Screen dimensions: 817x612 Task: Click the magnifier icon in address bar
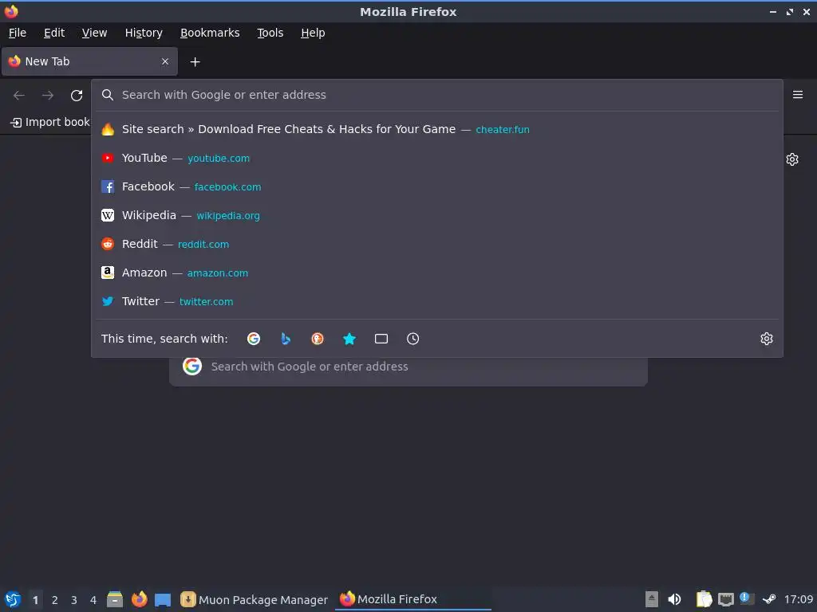coord(108,95)
